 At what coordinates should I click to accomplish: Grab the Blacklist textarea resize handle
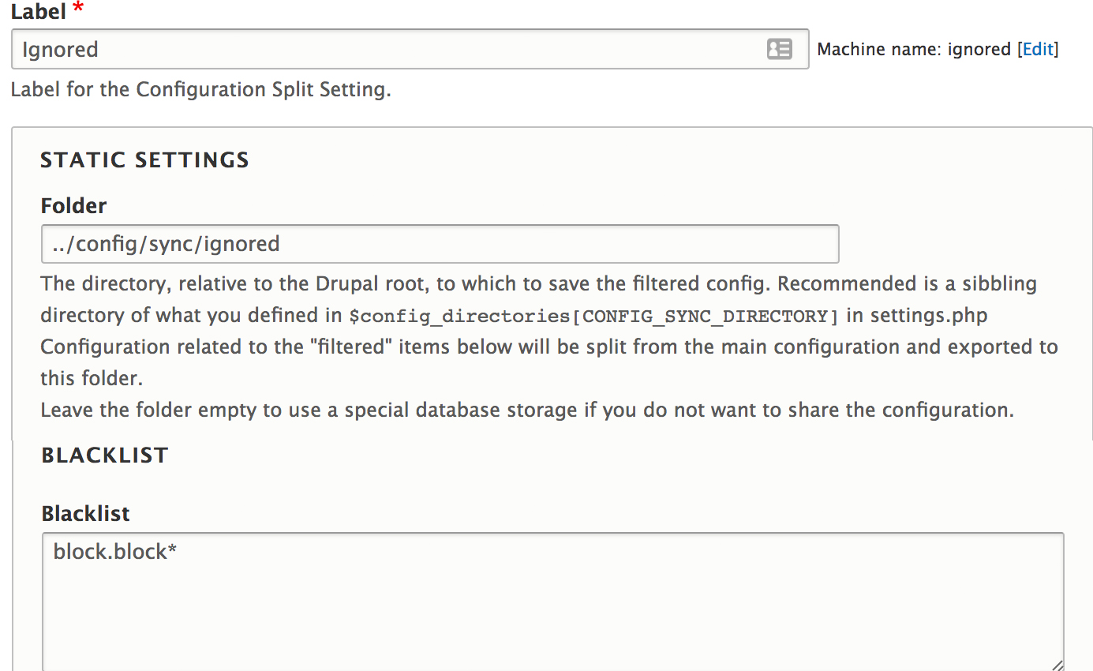[x=1057, y=665]
